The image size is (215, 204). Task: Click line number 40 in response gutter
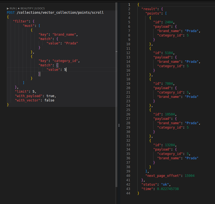128,176
